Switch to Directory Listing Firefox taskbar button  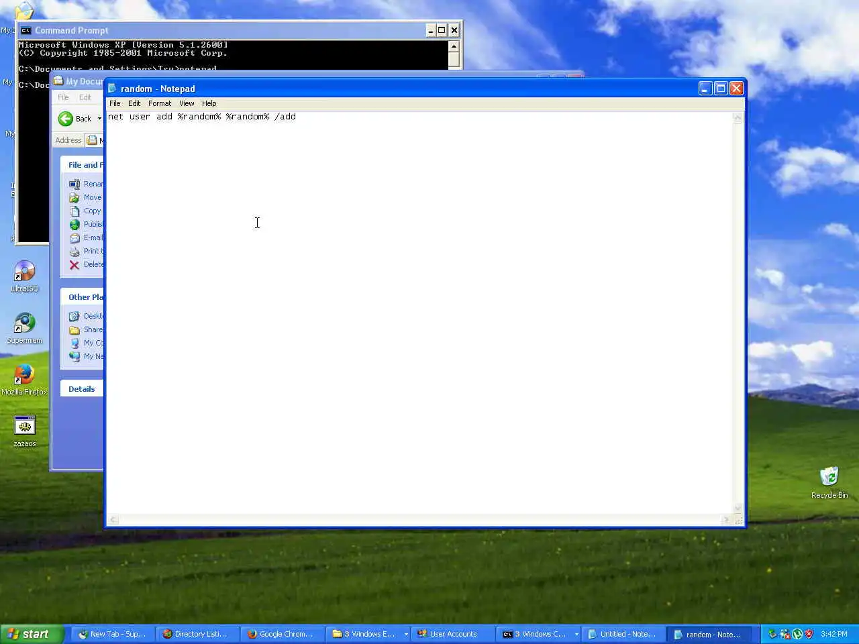(197, 634)
